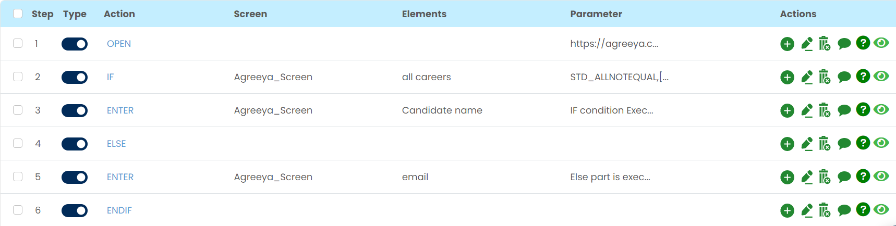This screenshot has height=226, width=896.
Task: Tick the checkbox for step 3
Action: coord(18,110)
